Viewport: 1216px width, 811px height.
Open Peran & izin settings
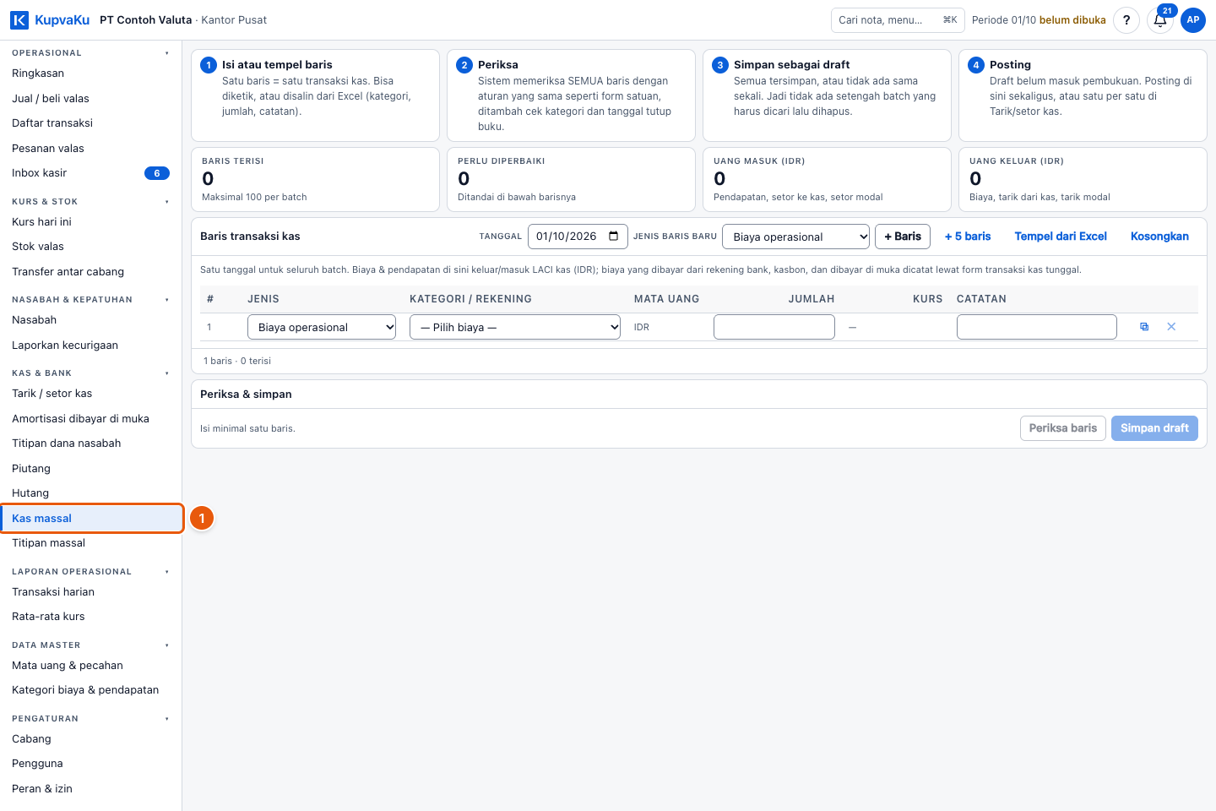click(x=91, y=788)
